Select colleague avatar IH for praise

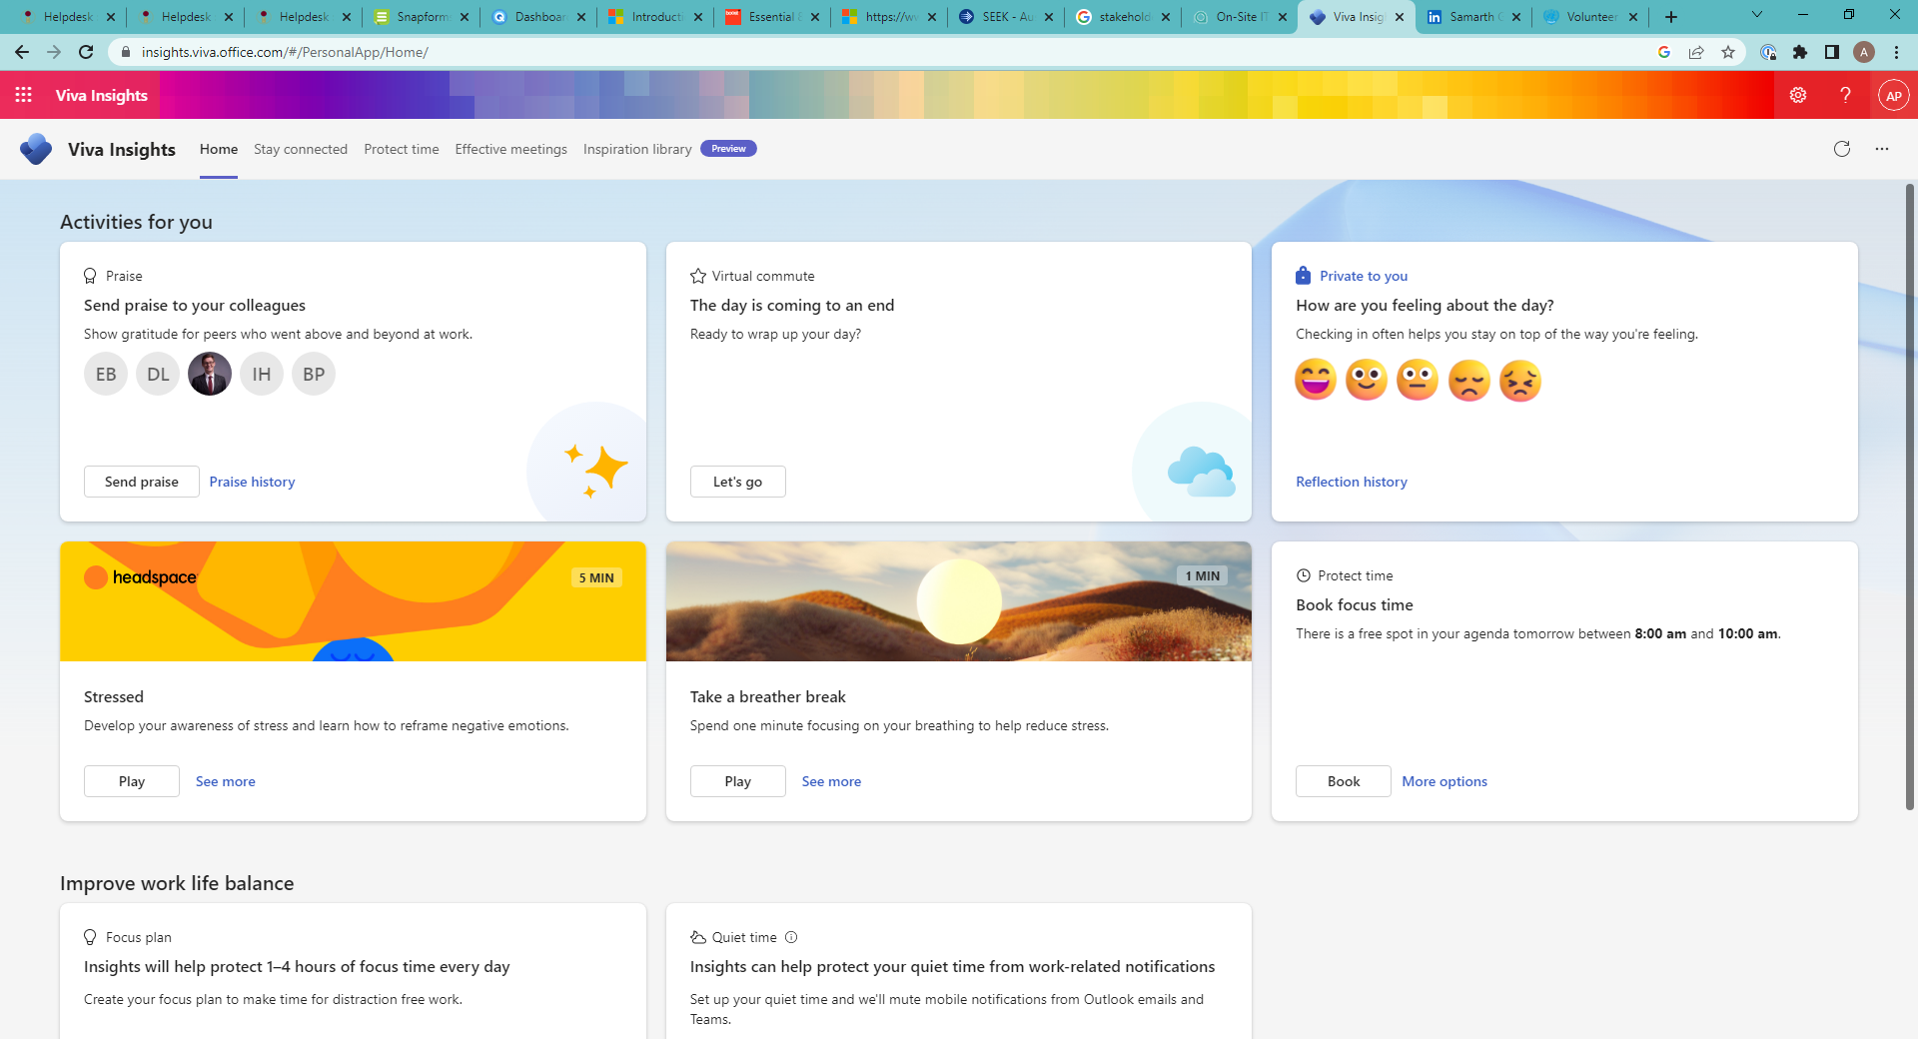(x=262, y=374)
